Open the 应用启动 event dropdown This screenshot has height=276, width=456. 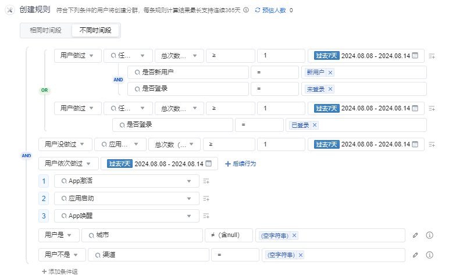click(127, 199)
